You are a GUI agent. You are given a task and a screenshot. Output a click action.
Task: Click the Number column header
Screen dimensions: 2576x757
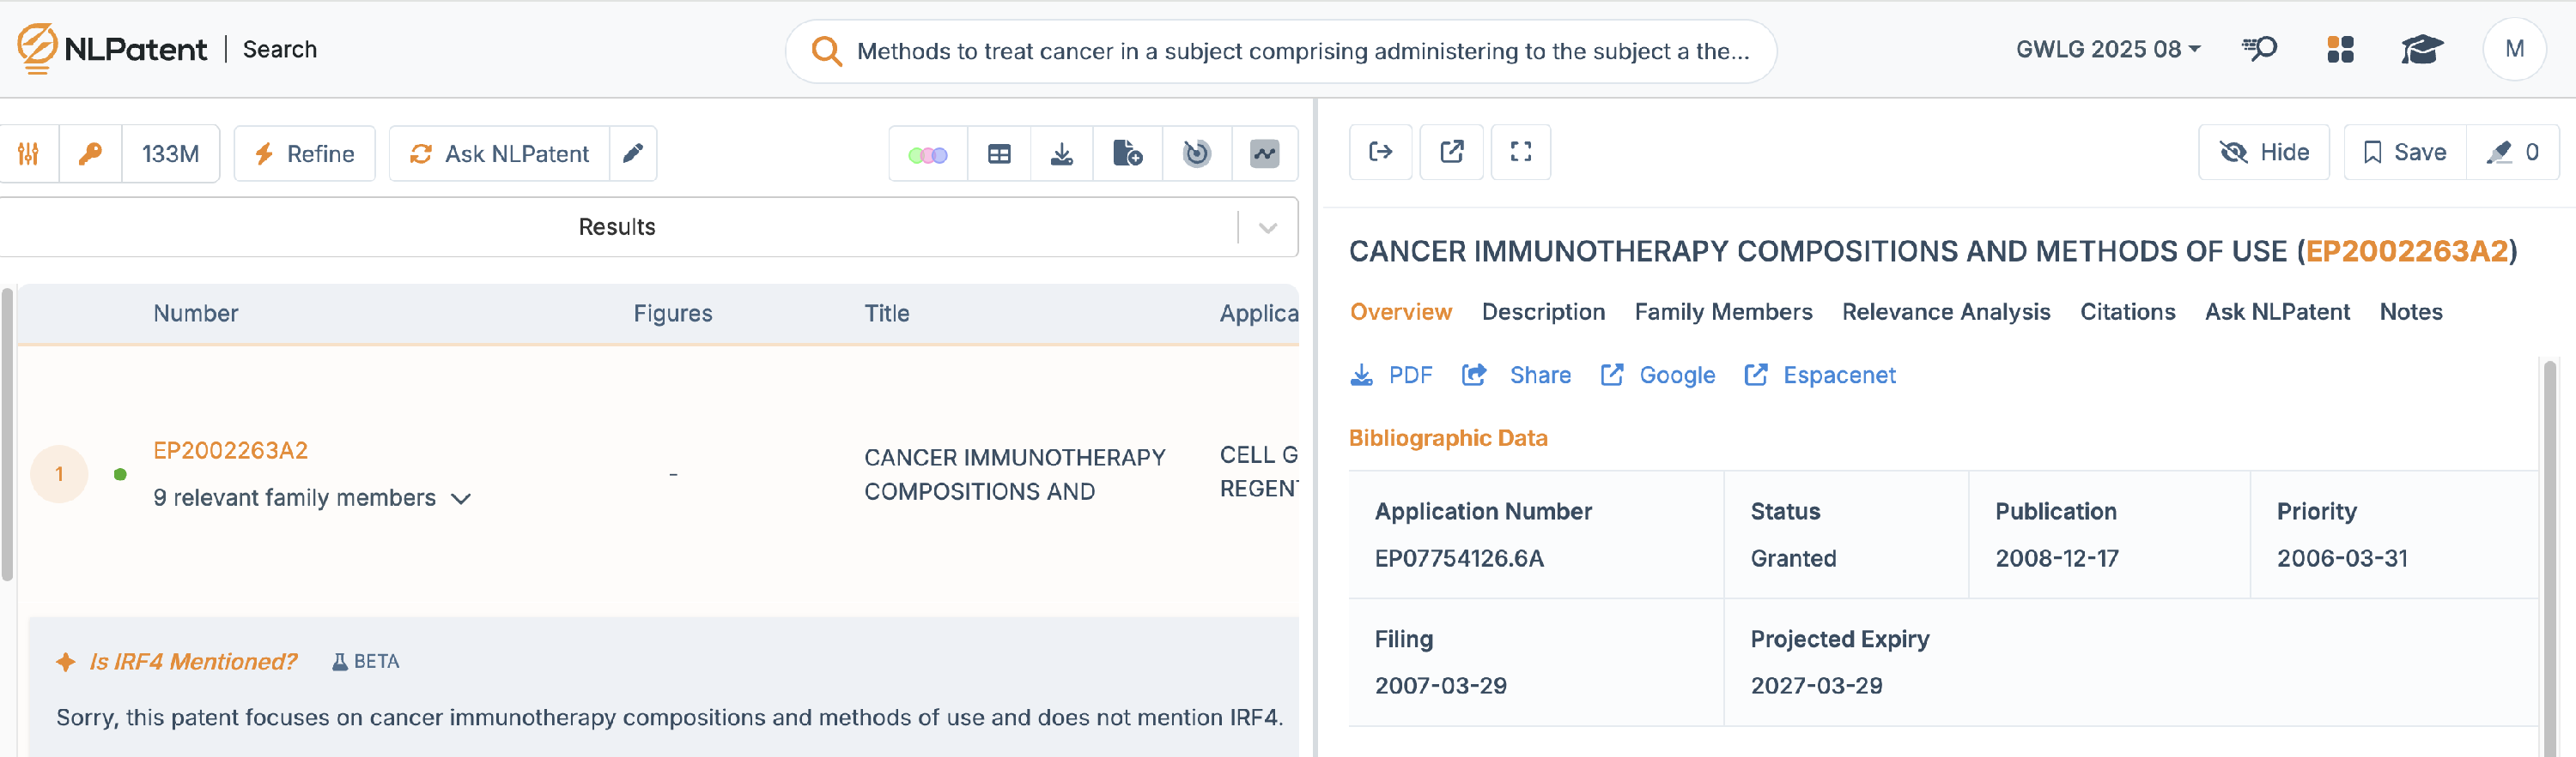(x=195, y=314)
